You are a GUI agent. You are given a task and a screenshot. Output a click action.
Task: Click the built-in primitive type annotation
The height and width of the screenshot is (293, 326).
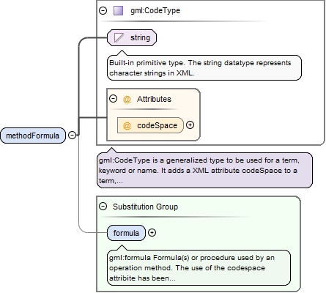point(204,67)
